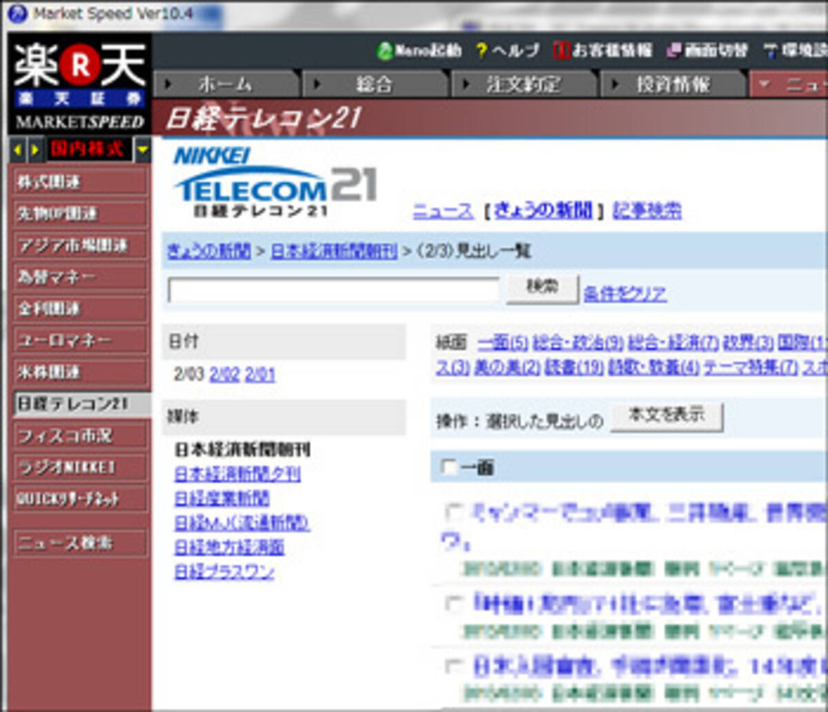Open the 日経産業新聞 link

point(221,498)
